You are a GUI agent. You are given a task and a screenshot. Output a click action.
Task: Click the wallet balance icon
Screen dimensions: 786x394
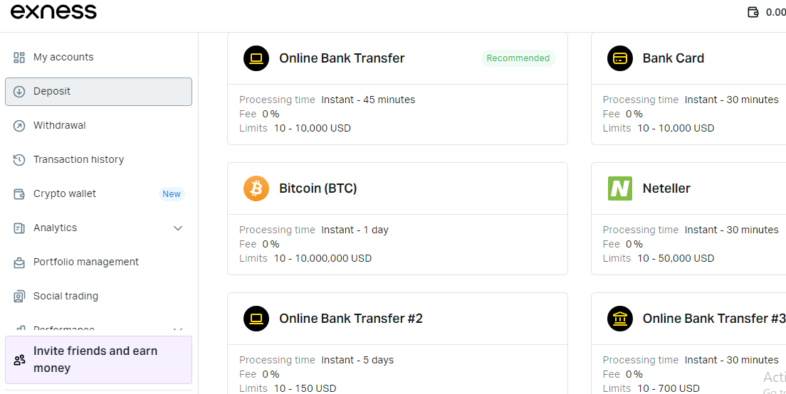pos(753,12)
